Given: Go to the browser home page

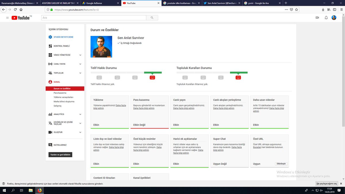Looking at the screenshot, I should (x=21, y=9).
